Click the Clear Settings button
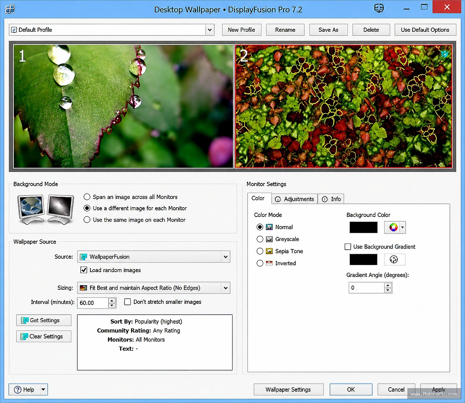465x403 pixels. pyautogui.click(x=44, y=336)
